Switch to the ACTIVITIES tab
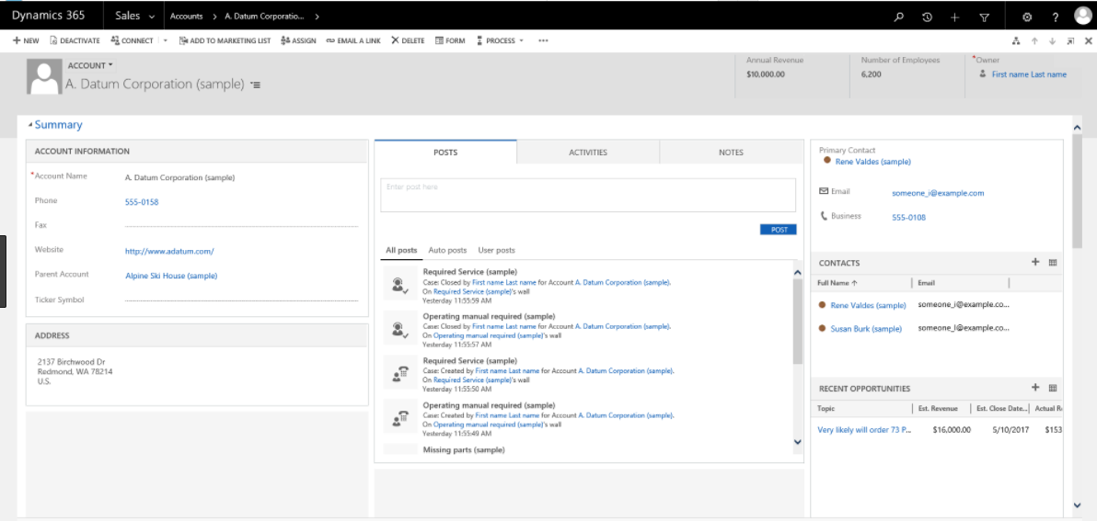1097x521 pixels. [588, 153]
